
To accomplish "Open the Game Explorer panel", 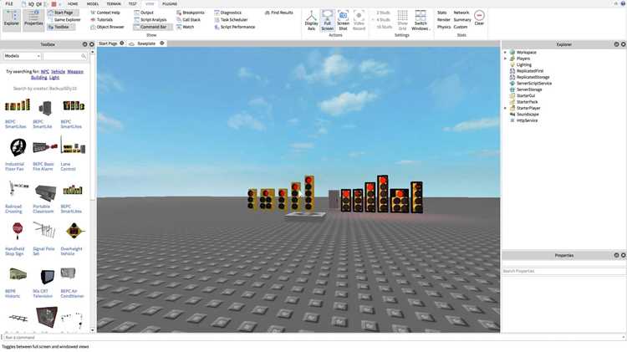I will [x=64, y=20].
